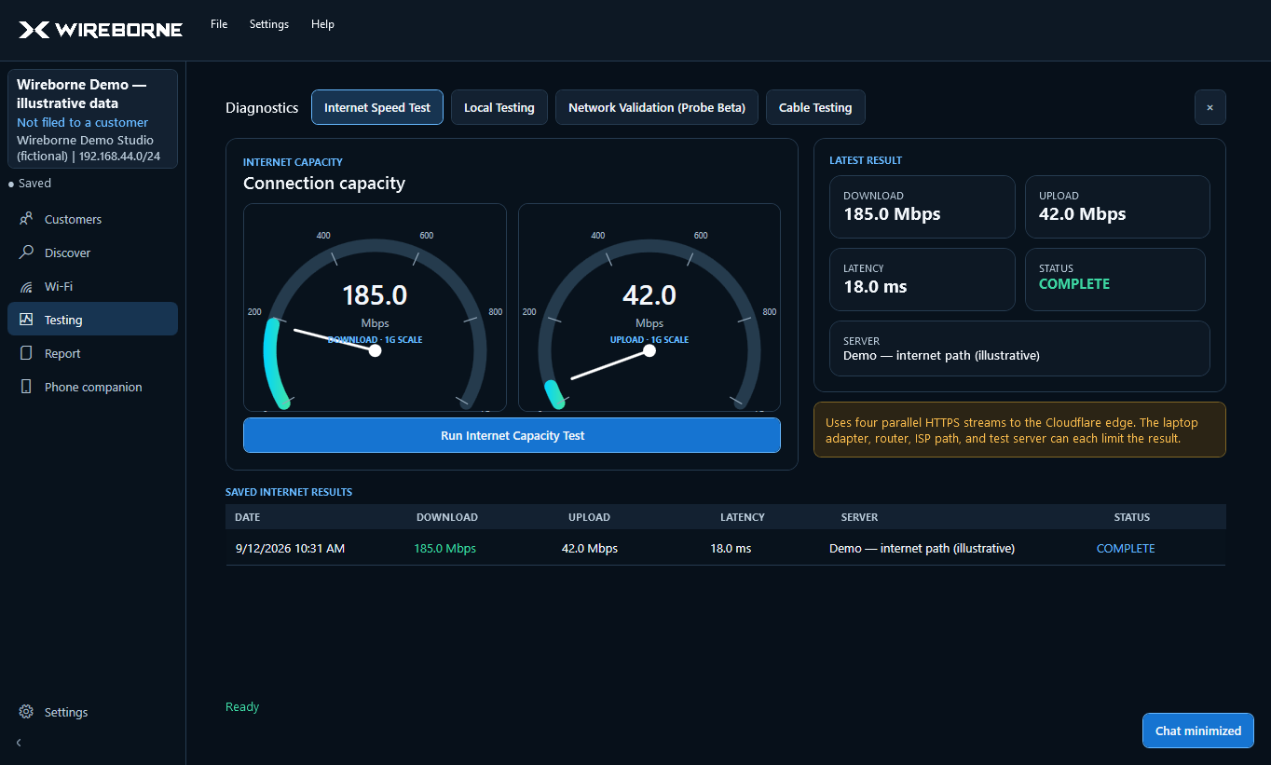Click the Latency 18.0 ms card

[922, 280]
